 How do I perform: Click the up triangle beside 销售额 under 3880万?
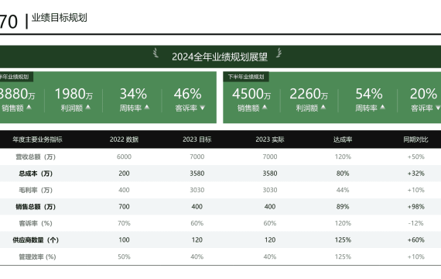tap(29, 107)
